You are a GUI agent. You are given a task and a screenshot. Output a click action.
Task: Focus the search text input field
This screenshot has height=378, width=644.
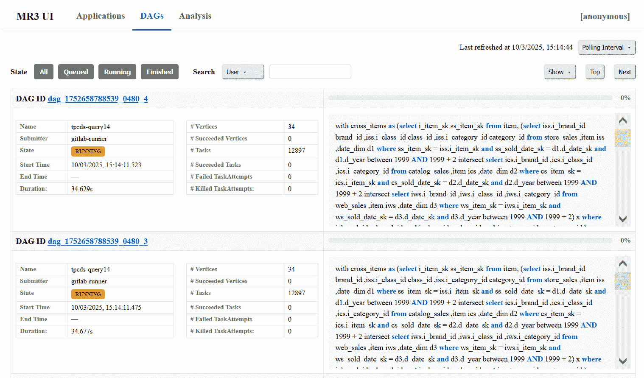click(310, 72)
